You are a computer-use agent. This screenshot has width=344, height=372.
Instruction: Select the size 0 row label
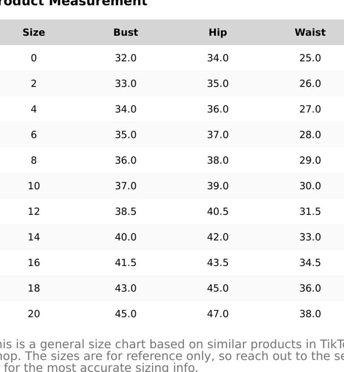pyautogui.click(x=34, y=58)
